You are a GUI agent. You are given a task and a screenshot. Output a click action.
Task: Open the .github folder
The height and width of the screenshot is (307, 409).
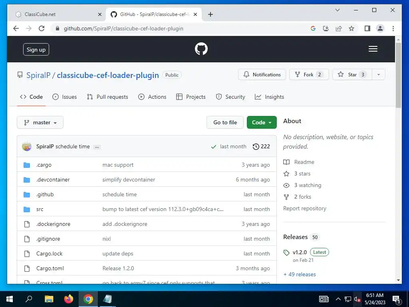click(x=45, y=195)
